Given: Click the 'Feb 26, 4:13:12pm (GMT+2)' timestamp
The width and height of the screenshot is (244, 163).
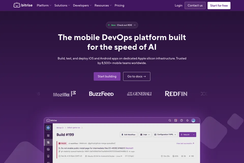Looking at the screenshot, I should point(71,156).
